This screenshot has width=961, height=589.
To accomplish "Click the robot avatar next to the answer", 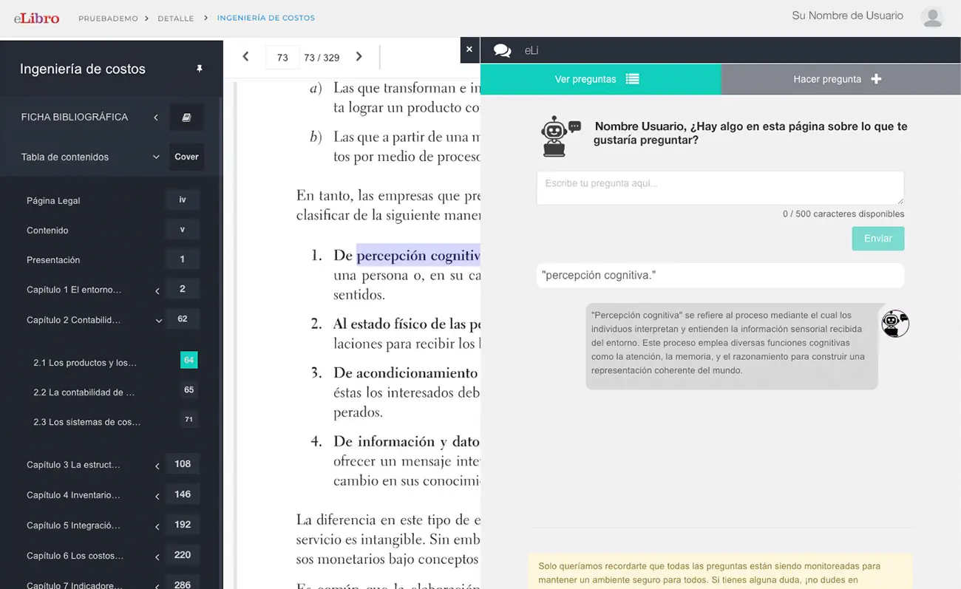I will point(894,324).
